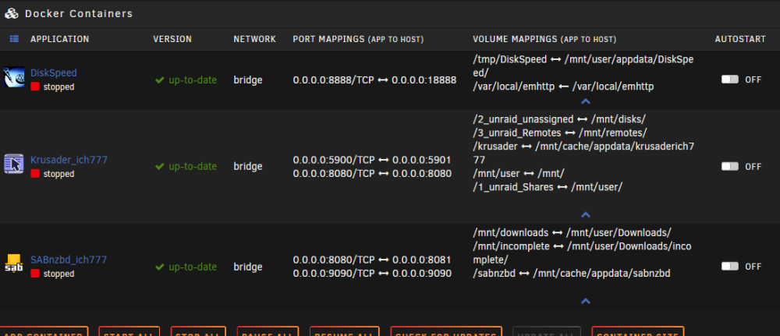The width and height of the screenshot is (780, 336).
Task: Click the SABnzbd_ich777 sab icon
Action: point(14,263)
